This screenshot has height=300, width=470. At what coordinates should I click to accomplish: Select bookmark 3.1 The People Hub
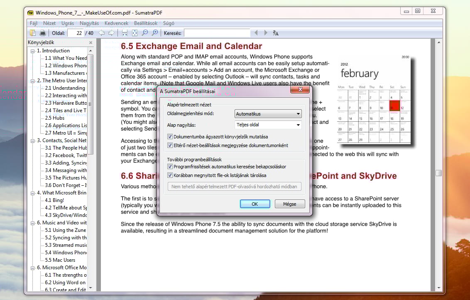coord(66,148)
